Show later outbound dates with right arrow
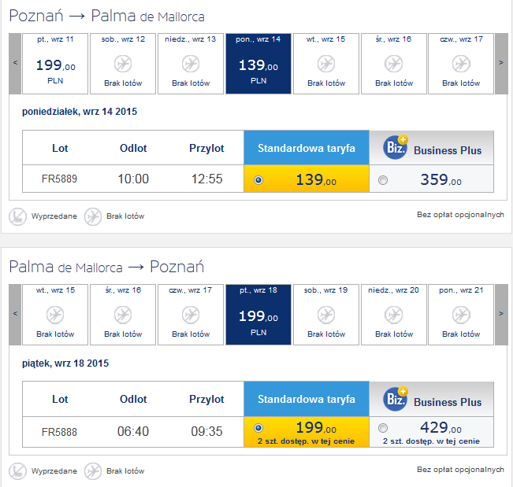513x487 pixels. (x=501, y=64)
